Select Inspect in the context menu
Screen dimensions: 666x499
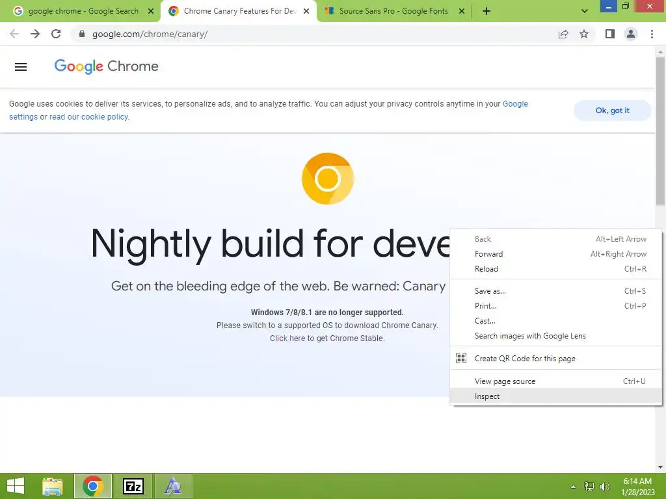555,396
